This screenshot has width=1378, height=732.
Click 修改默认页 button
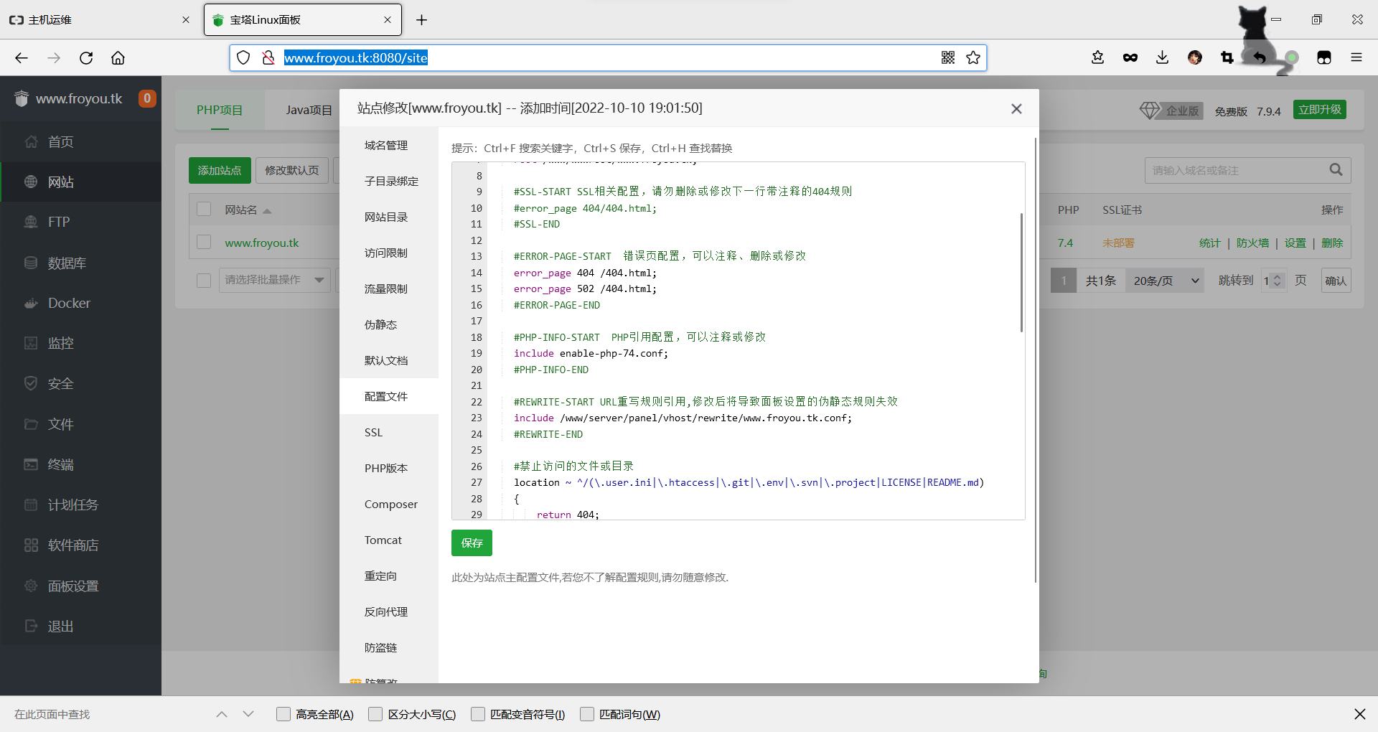tap(292, 170)
